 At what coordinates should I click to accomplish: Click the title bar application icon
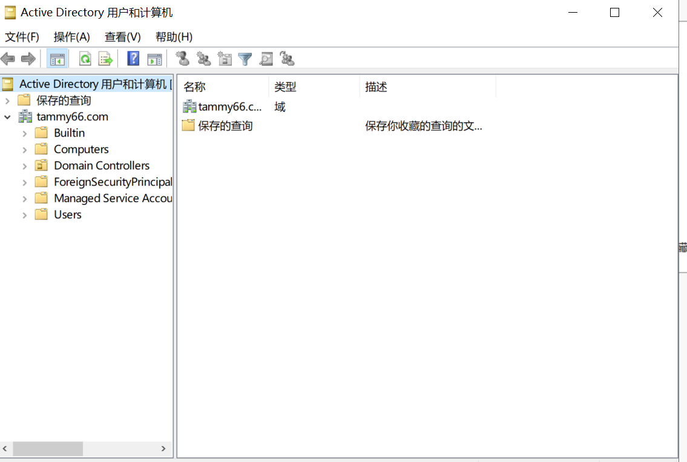(10, 13)
